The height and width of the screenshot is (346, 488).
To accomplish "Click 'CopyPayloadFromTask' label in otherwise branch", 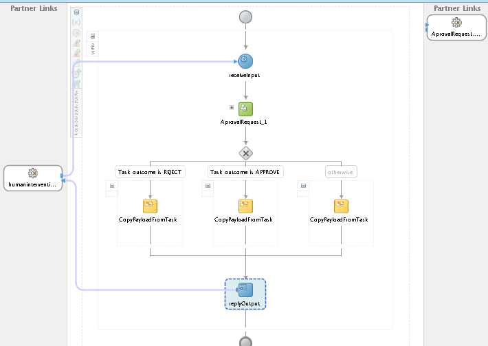I will pyautogui.click(x=339, y=219).
